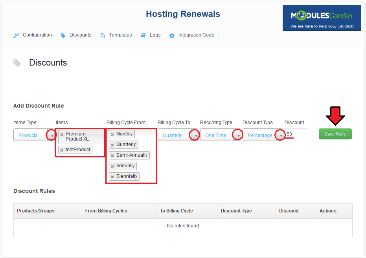Remove Semi-Annually billing cycle tag

[x=112, y=156]
